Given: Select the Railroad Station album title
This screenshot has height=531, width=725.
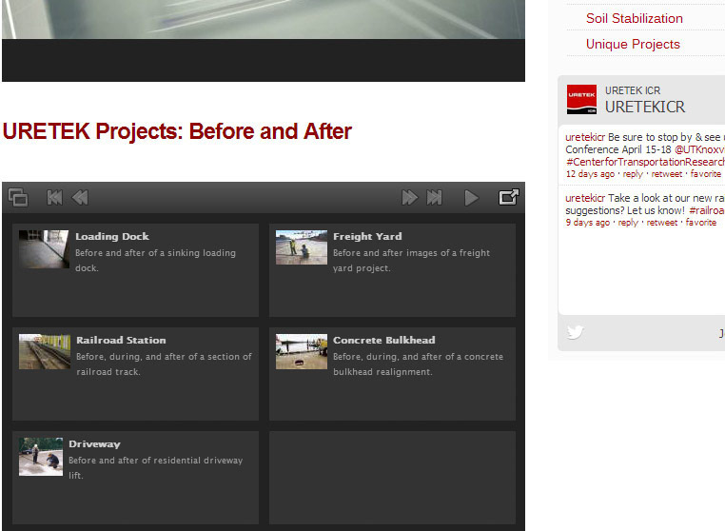Looking at the screenshot, I should click(121, 340).
